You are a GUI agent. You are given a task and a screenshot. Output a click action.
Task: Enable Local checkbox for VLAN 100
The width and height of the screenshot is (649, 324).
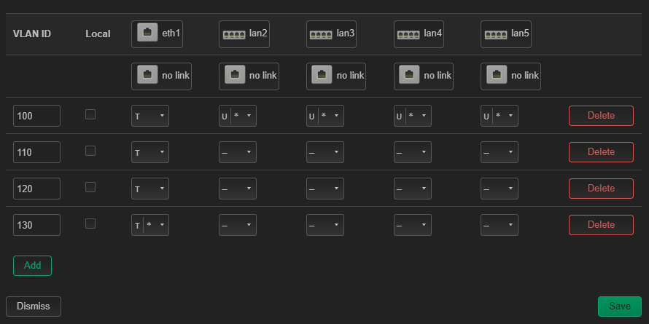point(90,114)
